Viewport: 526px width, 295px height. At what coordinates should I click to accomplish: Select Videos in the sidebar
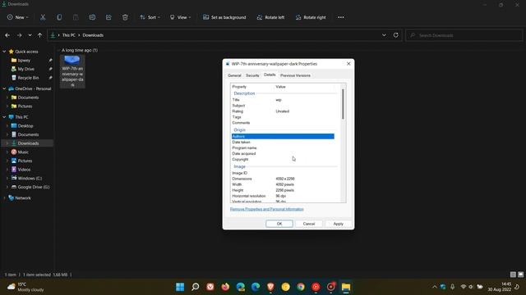24,170
